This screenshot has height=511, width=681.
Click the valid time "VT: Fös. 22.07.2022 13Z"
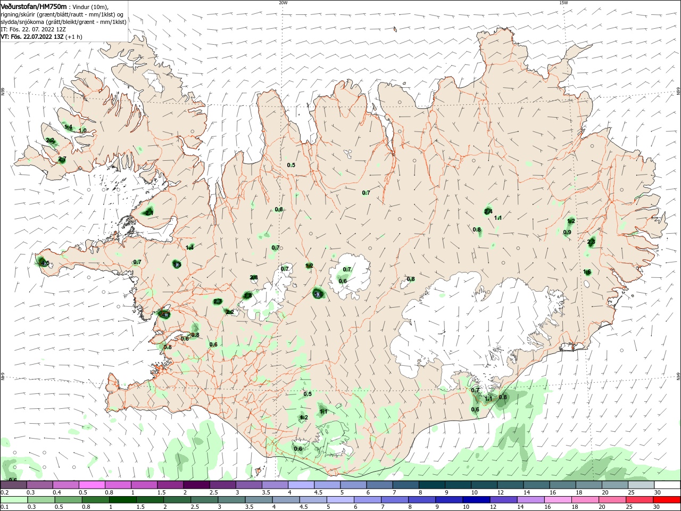(32, 37)
